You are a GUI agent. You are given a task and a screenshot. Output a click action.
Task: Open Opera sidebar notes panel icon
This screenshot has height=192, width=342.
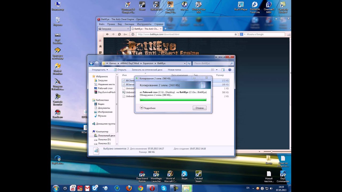click(100, 52)
